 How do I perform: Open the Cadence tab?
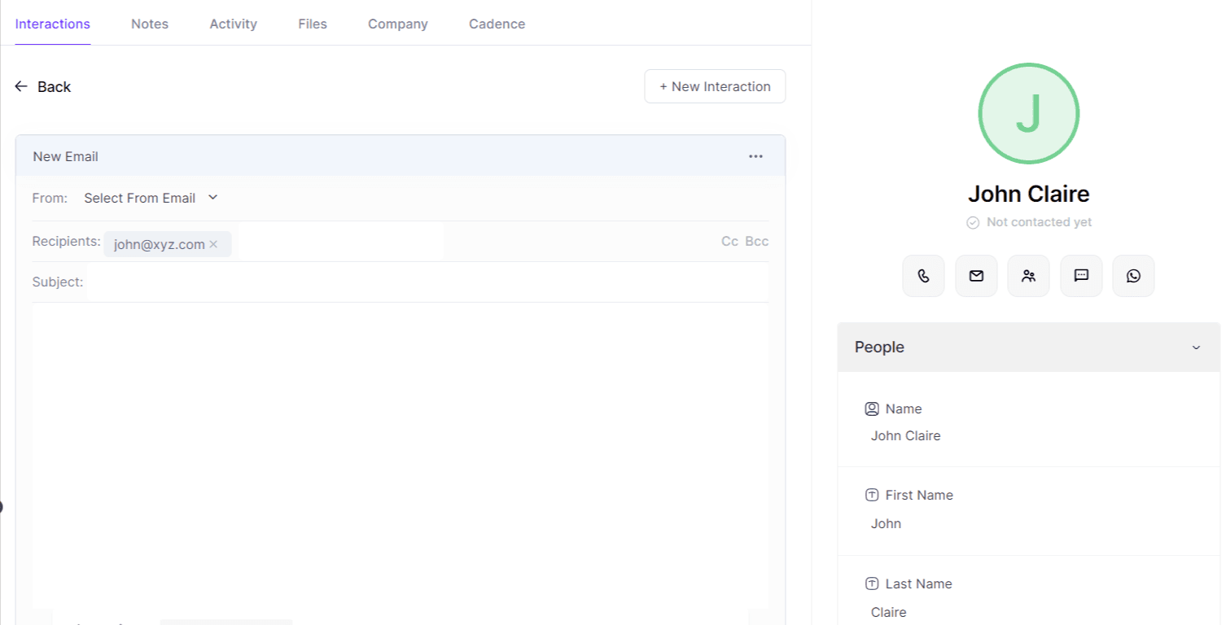click(497, 24)
